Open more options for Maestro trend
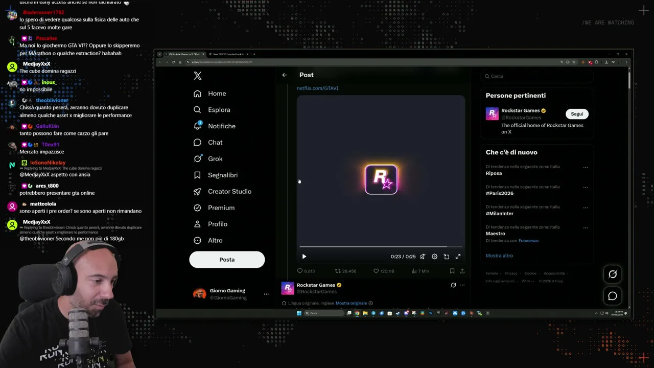Image resolution: width=654 pixels, height=368 pixels. pyautogui.click(x=586, y=227)
